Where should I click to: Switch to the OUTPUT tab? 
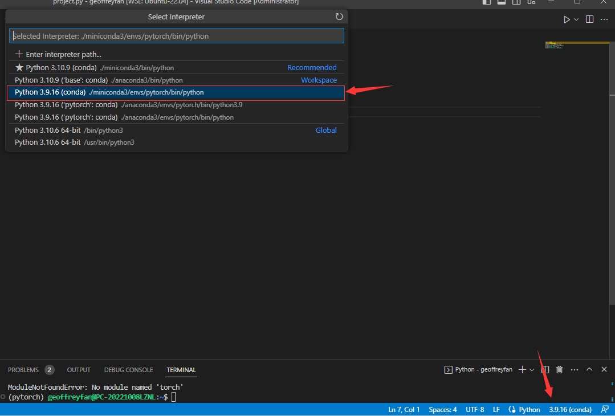[x=79, y=370]
